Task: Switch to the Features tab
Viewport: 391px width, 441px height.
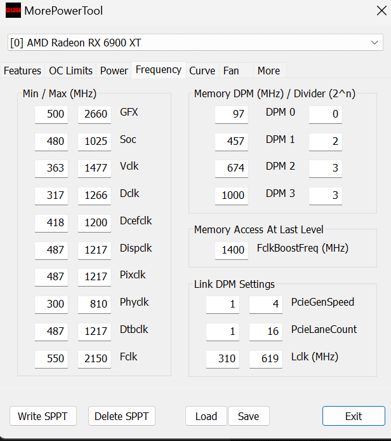Action: [22, 71]
